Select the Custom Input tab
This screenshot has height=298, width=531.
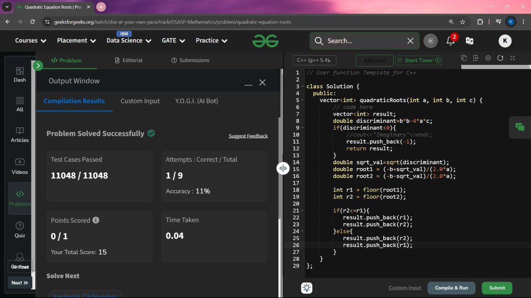140,101
